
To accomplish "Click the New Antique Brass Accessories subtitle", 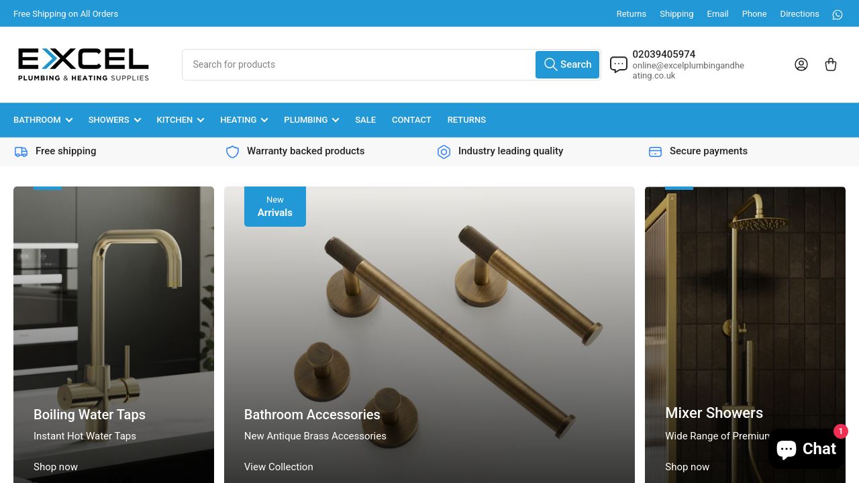I will [315, 436].
